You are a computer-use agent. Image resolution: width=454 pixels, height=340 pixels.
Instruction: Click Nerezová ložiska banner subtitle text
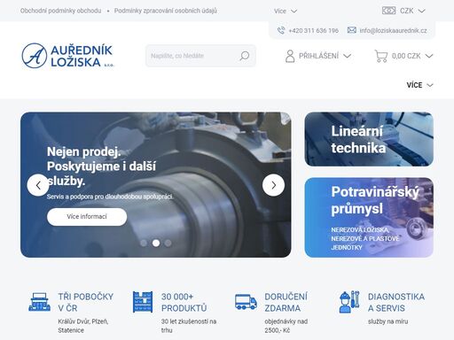click(365, 238)
